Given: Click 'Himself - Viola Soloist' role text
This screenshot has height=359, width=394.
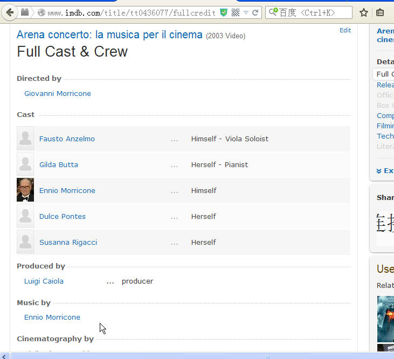Looking at the screenshot, I should point(230,139).
